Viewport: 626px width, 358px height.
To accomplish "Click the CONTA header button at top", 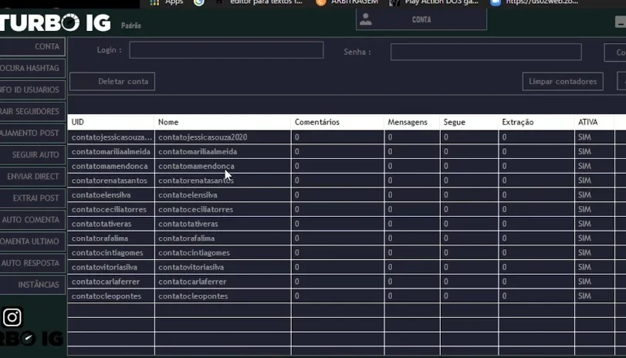I will click(x=421, y=19).
